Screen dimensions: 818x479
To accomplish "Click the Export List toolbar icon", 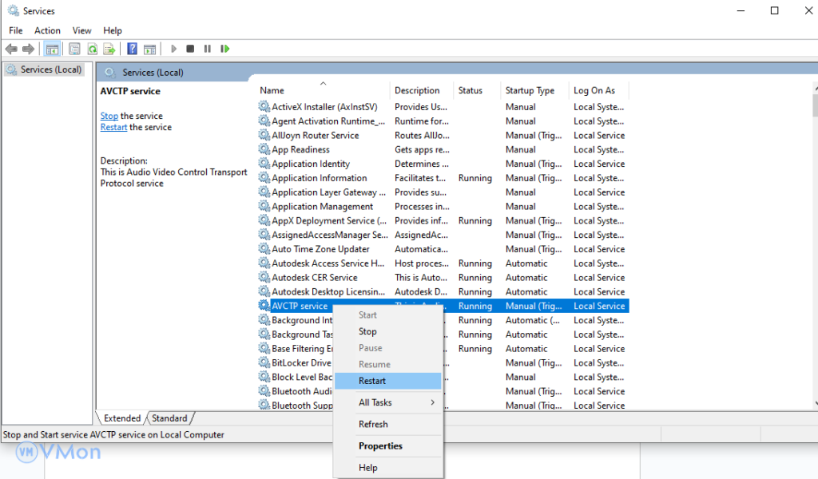I will pos(109,49).
